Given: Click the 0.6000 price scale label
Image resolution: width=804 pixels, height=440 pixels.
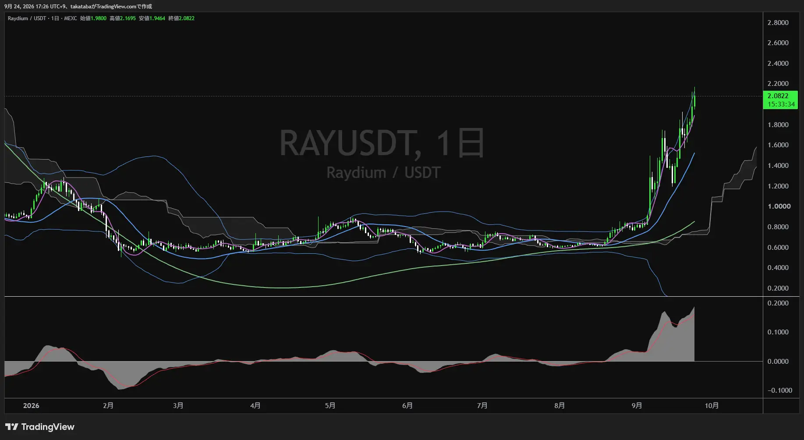Looking at the screenshot, I should (x=778, y=248).
